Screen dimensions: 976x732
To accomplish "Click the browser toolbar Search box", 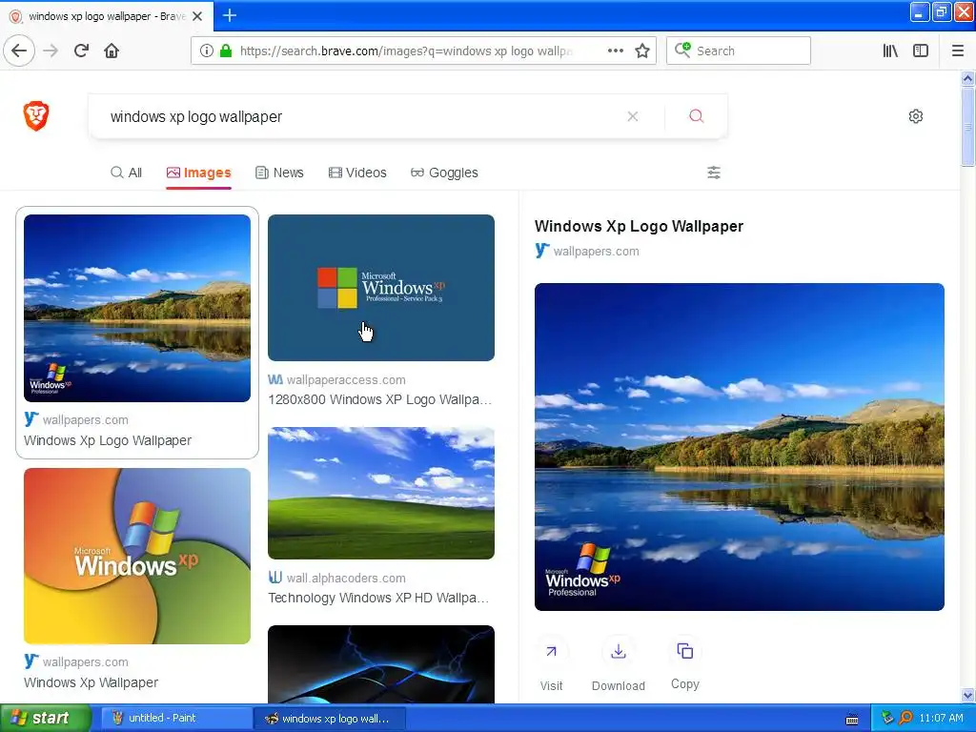I will [x=739, y=51].
